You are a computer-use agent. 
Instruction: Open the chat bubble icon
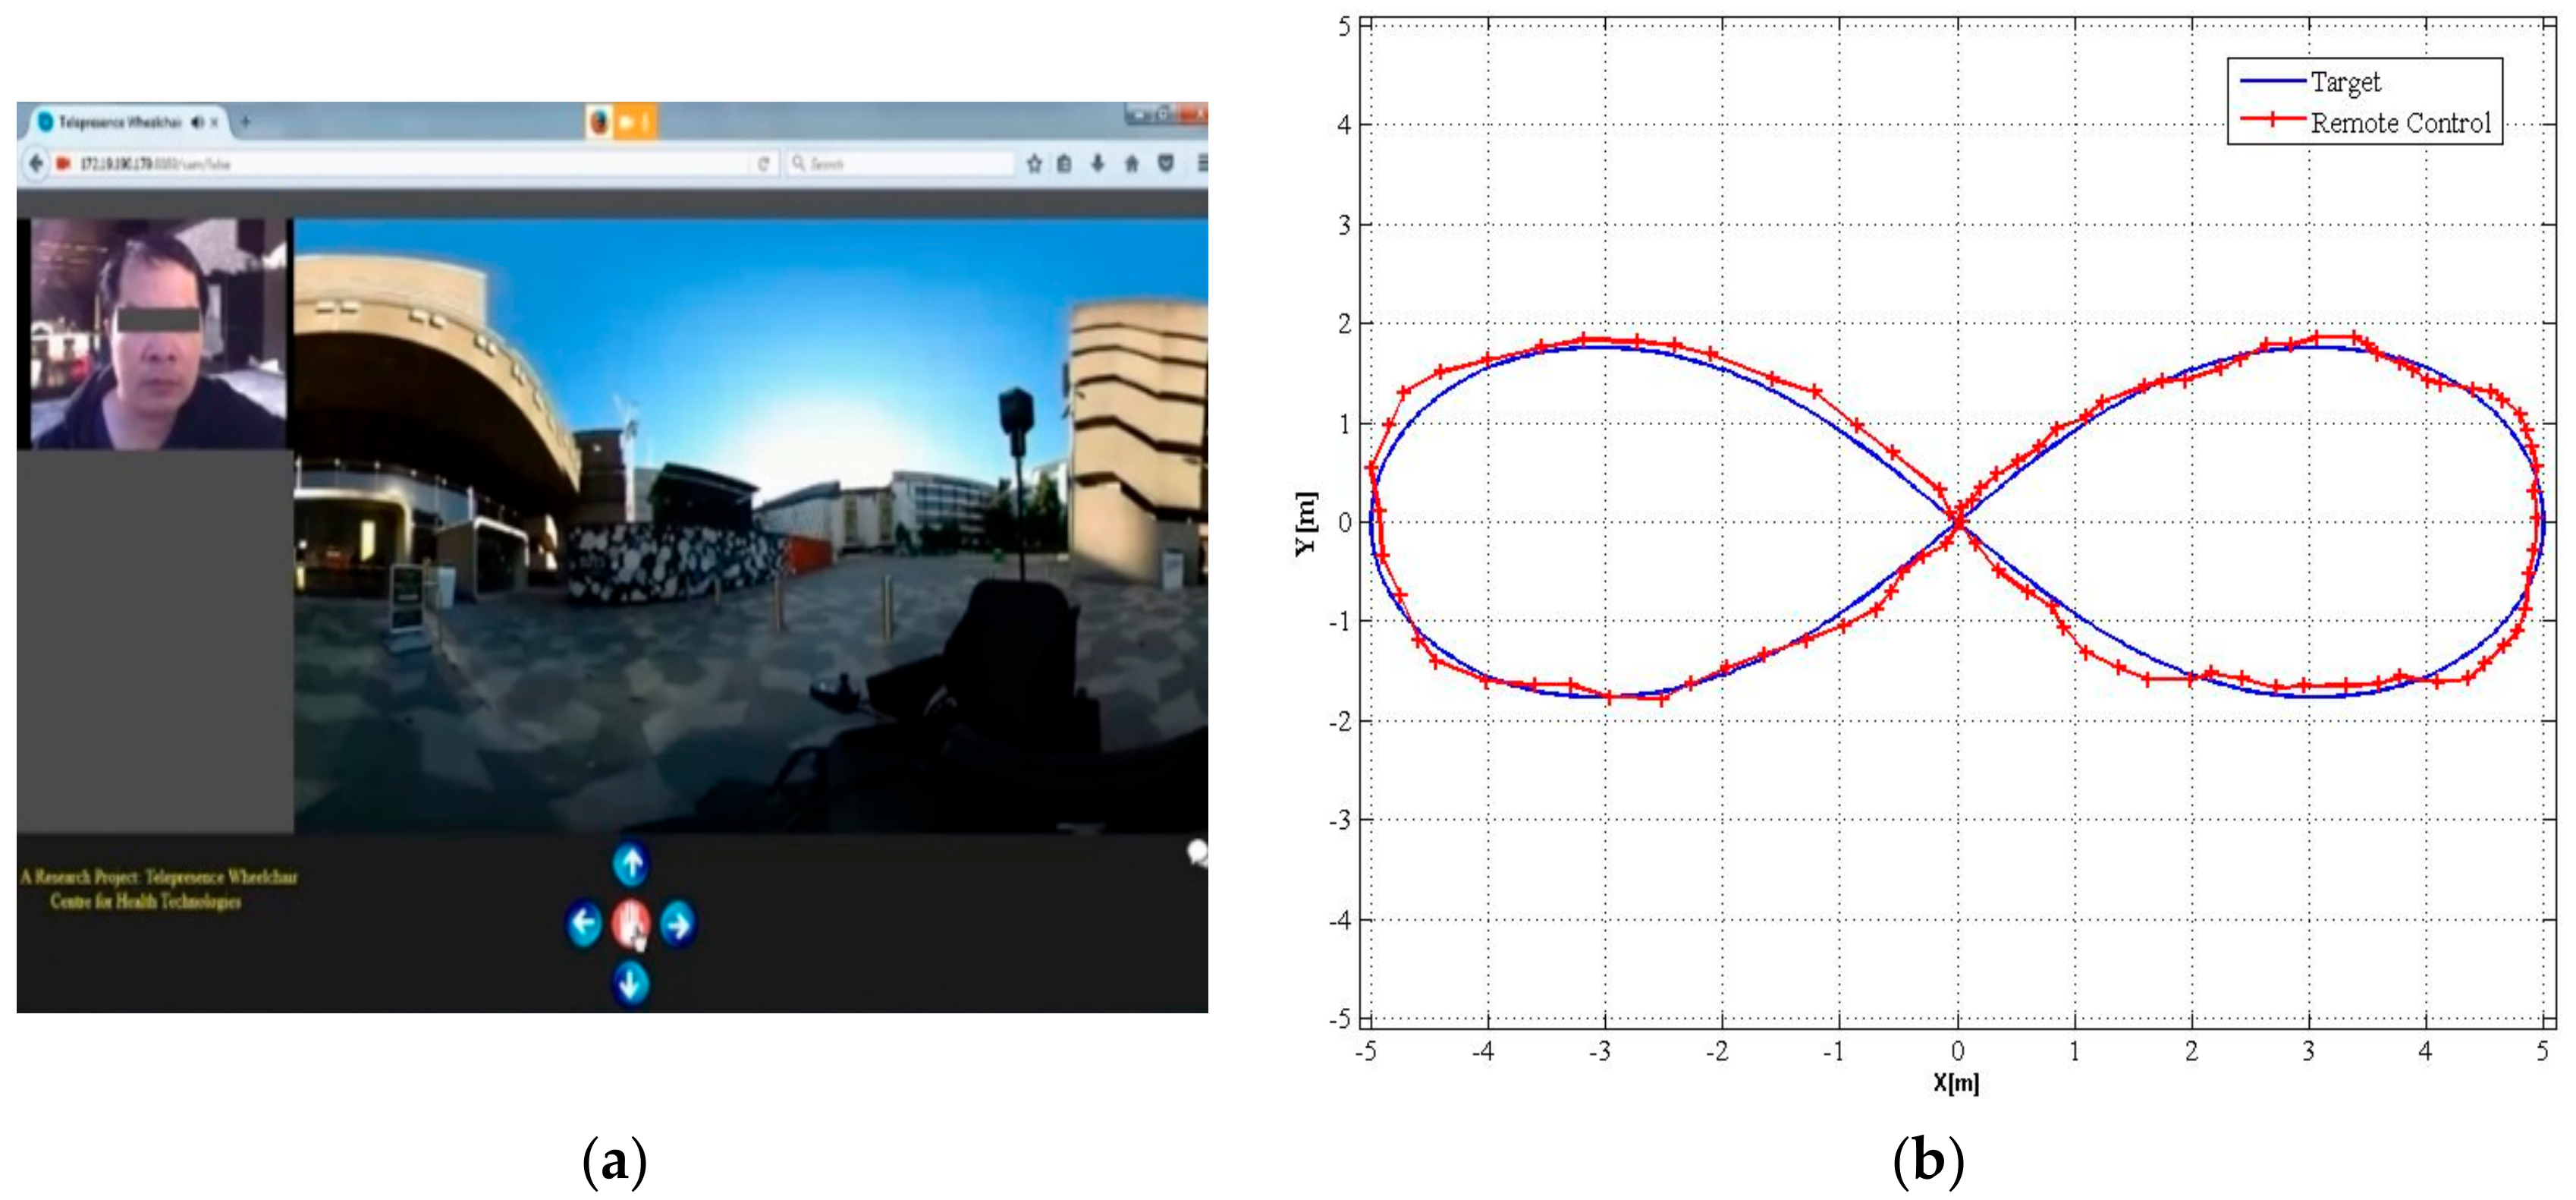coord(1197,852)
